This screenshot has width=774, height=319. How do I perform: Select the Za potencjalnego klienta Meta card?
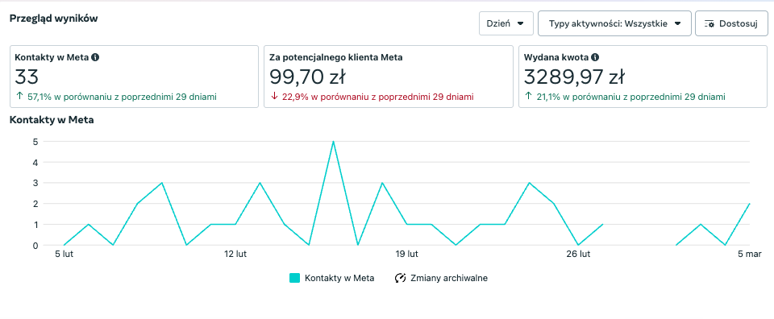point(389,77)
